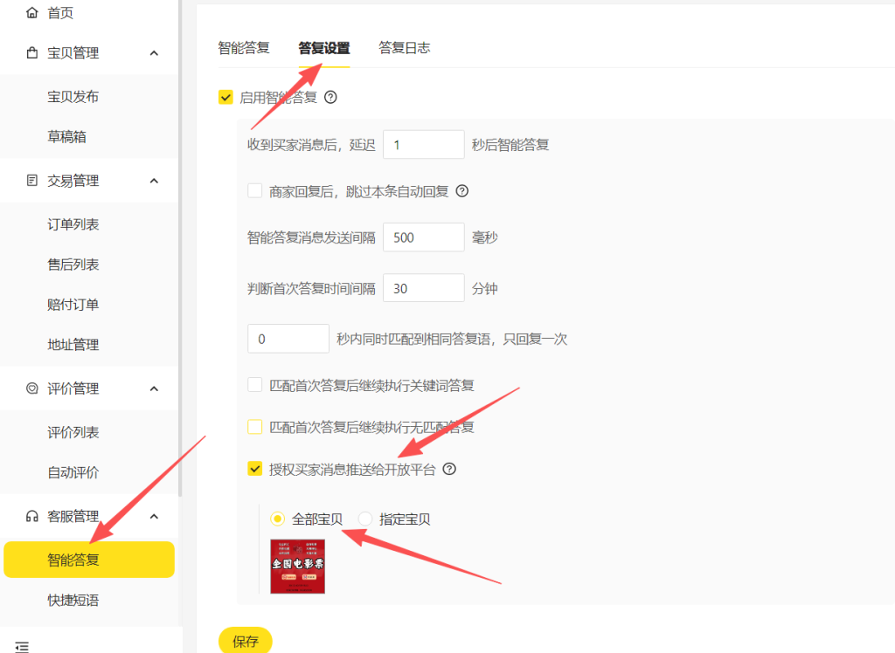Click the chat icon beside 评价管理
The image size is (895, 653).
(x=32, y=388)
